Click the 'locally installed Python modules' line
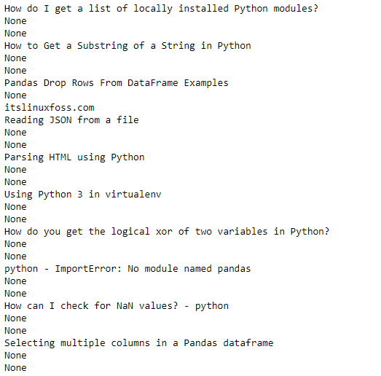 click(x=161, y=9)
